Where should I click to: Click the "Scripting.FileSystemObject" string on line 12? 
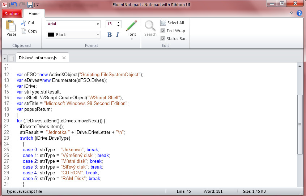(x=110, y=75)
